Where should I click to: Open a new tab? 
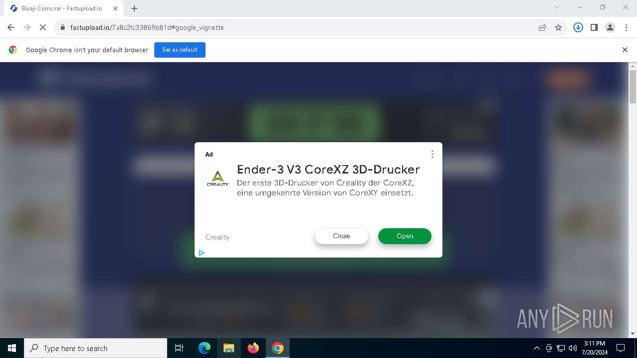(134, 8)
